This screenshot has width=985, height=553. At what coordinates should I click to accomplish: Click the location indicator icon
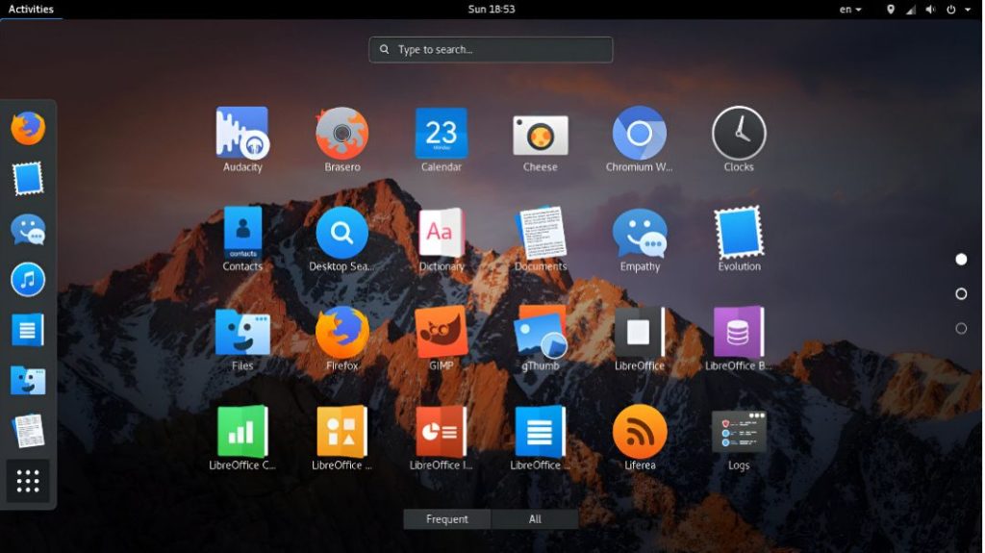pos(890,10)
